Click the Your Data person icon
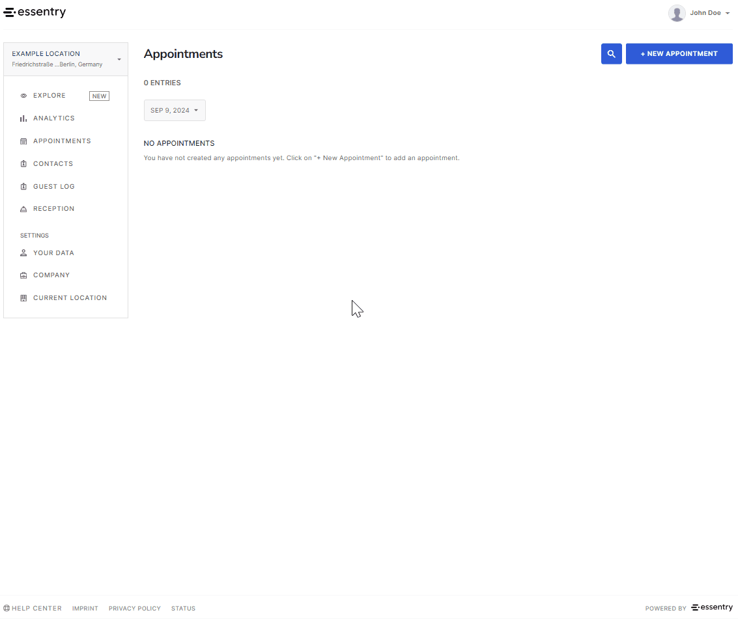The image size is (738, 619). [x=23, y=253]
